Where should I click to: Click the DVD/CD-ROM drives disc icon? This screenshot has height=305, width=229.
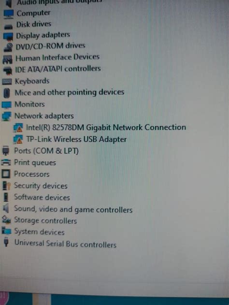tap(8, 47)
